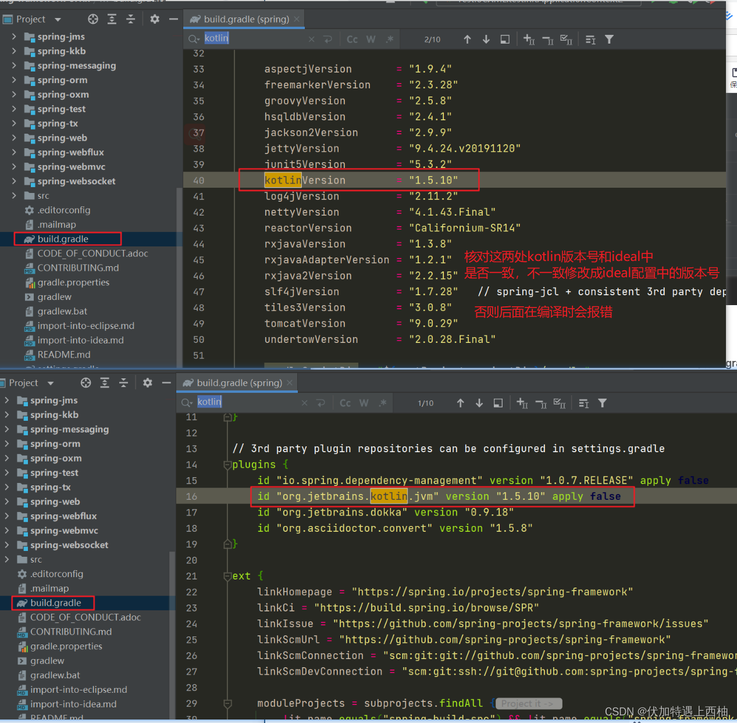Screen dimensions: 737x723
Task: Open Project panel settings gear in lower pane
Action: point(148,382)
